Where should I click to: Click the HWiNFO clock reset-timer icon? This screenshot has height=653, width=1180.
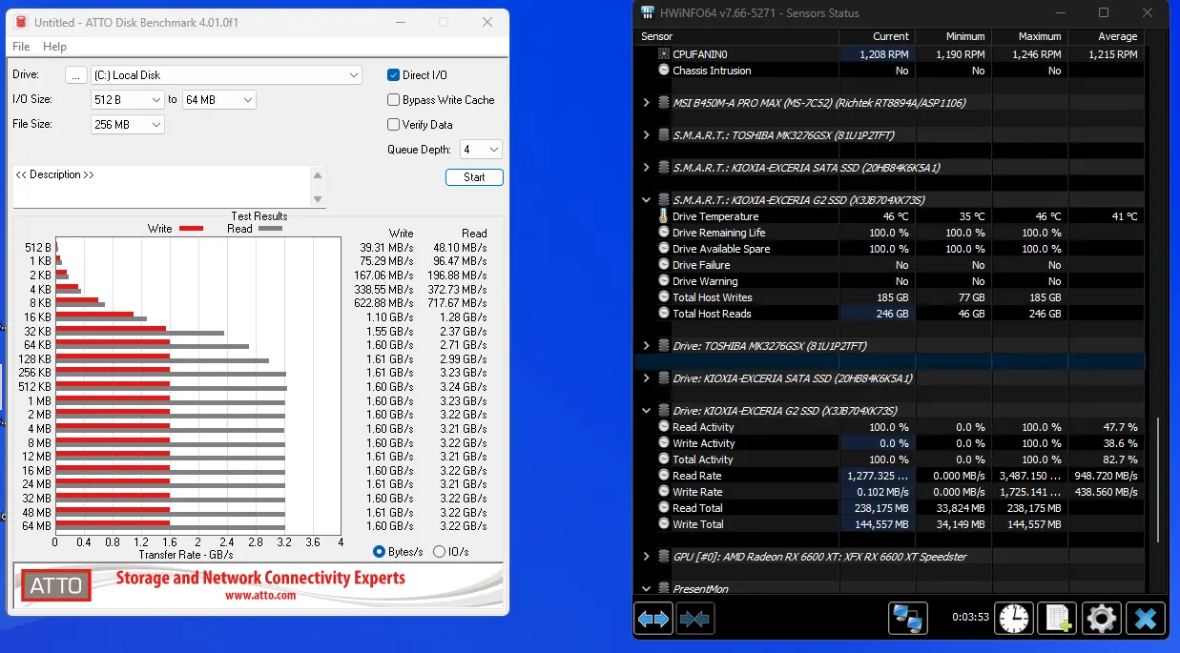(x=1015, y=619)
